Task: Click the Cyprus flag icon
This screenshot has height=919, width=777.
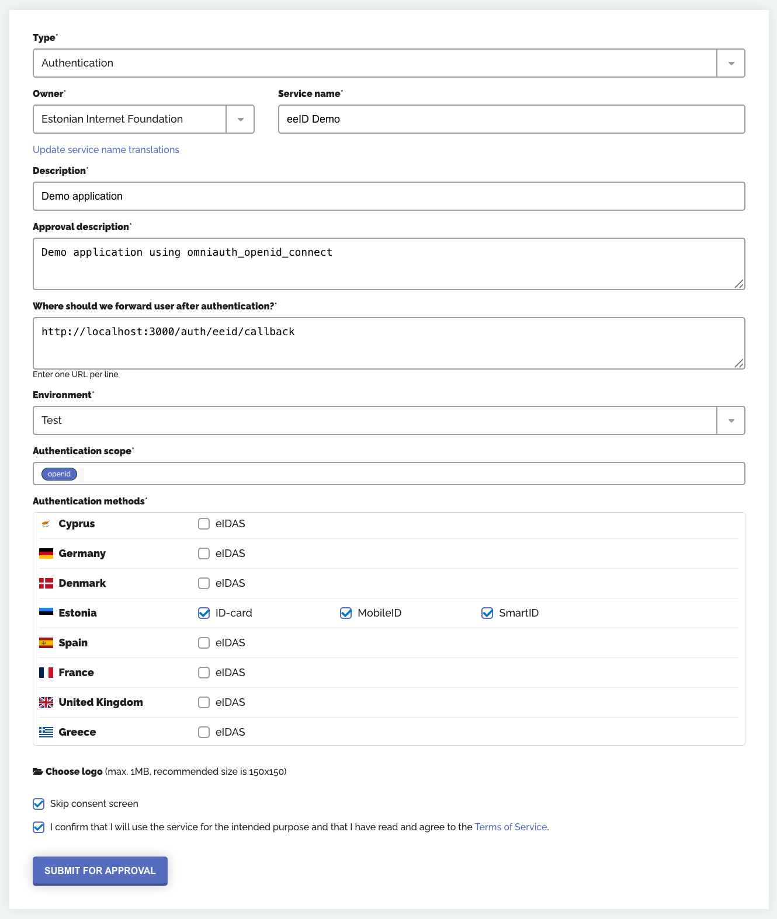Action: (x=46, y=524)
